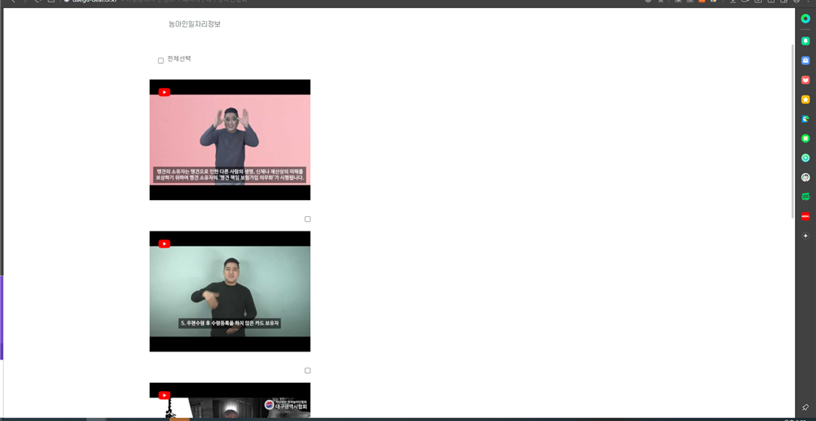Open the green ring icon atop the sidebar
Image resolution: width=816 pixels, height=421 pixels.
pyautogui.click(x=805, y=19)
